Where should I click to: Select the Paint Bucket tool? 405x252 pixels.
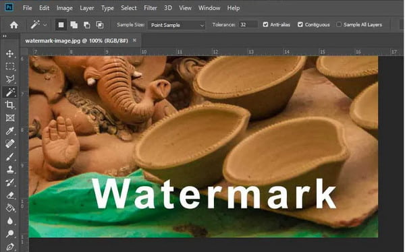coord(10,208)
